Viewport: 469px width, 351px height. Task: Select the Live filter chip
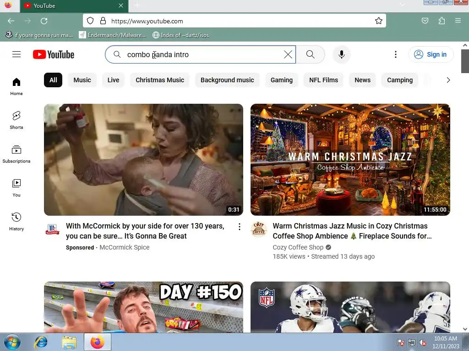pos(114,80)
